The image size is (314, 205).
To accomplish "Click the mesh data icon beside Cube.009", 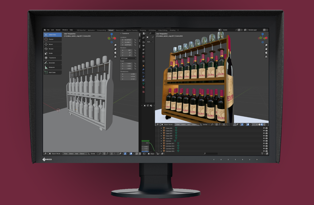I will click(x=176, y=138).
